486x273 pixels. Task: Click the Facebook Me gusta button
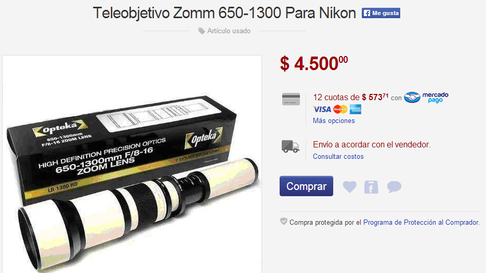point(380,13)
